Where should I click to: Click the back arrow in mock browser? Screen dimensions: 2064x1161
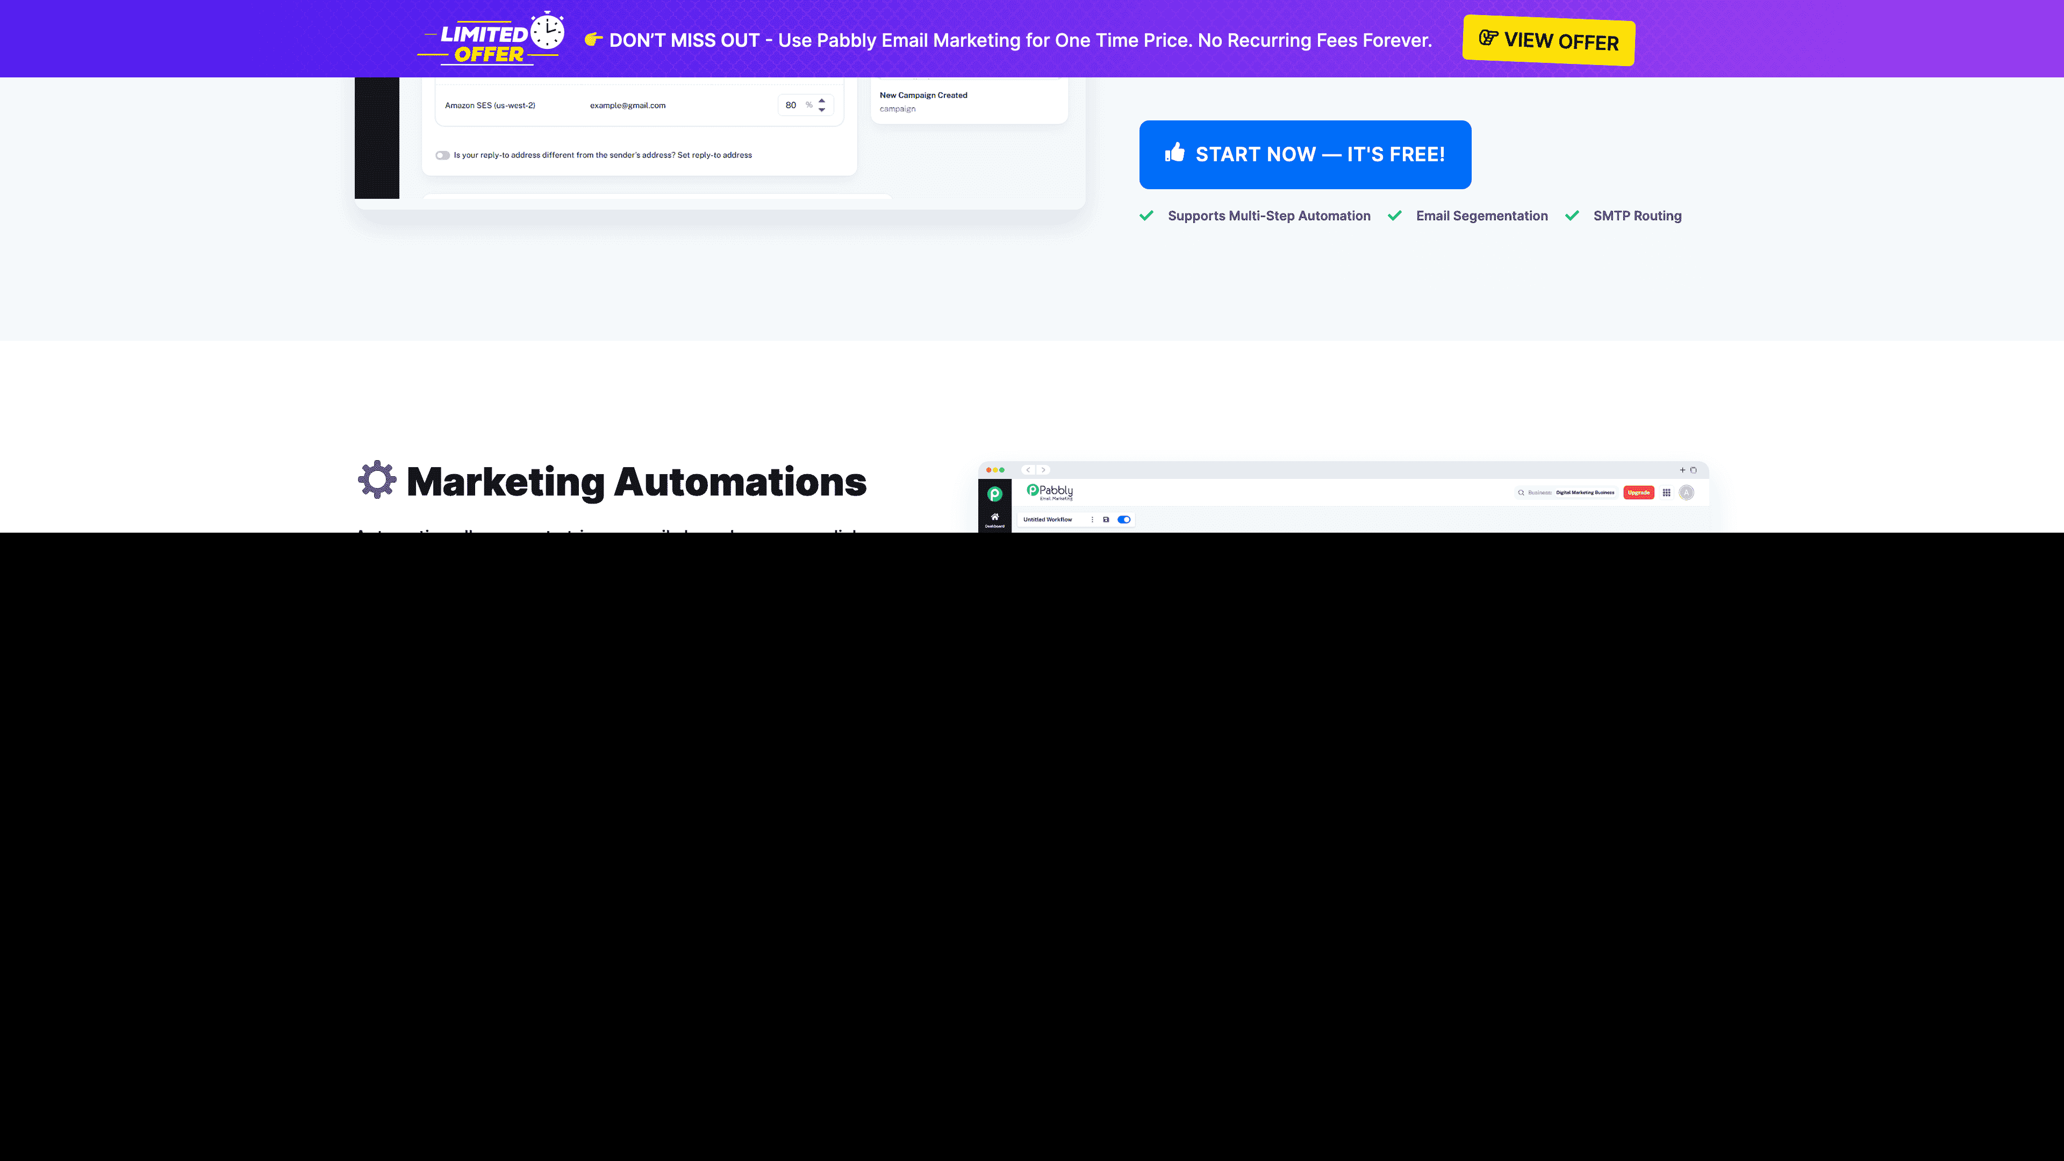[x=1028, y=470]
